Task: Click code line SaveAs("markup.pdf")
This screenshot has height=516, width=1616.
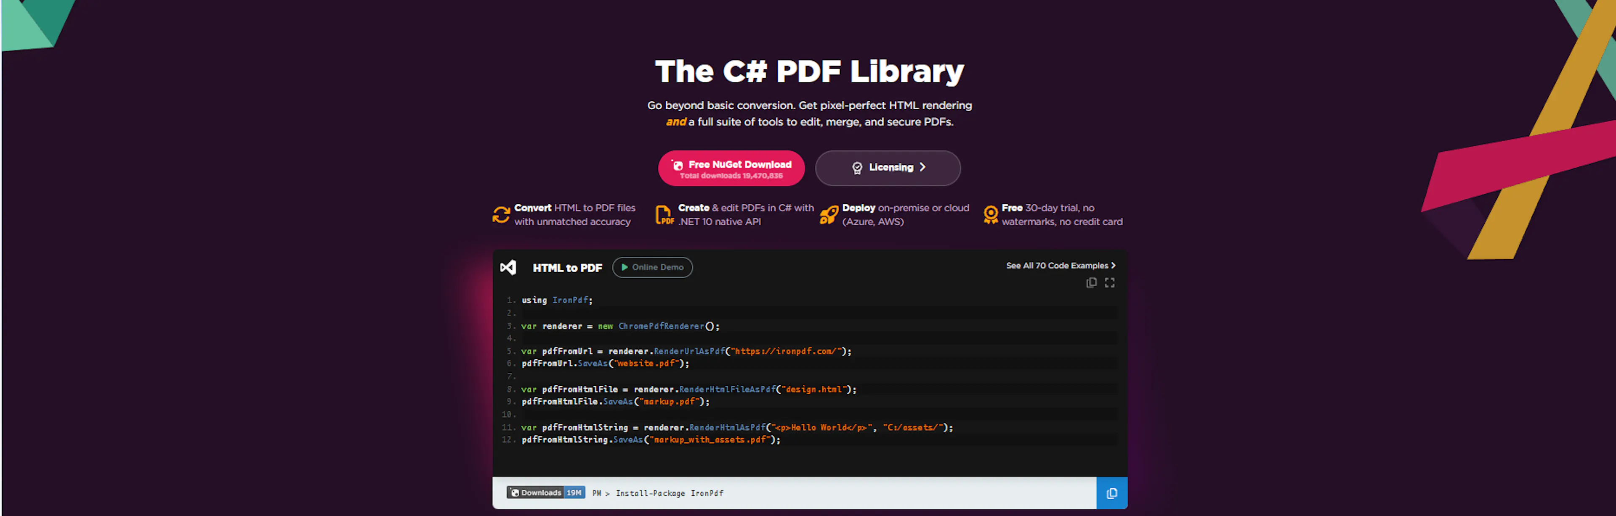Action: [x=615, y=401]
